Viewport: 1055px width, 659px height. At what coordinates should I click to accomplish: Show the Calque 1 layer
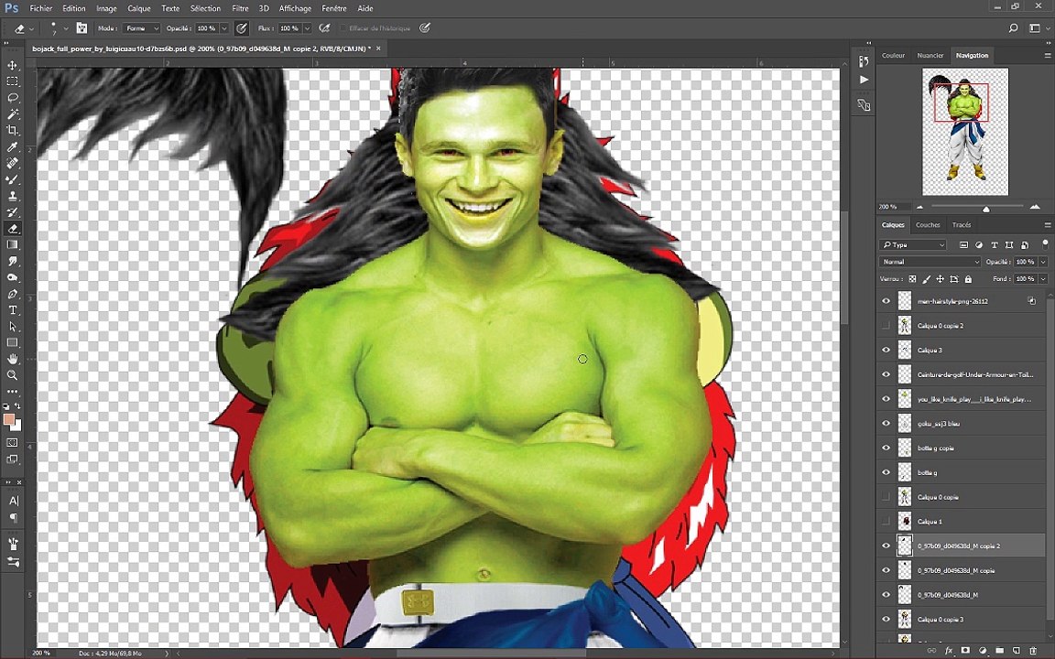point(886,521)
